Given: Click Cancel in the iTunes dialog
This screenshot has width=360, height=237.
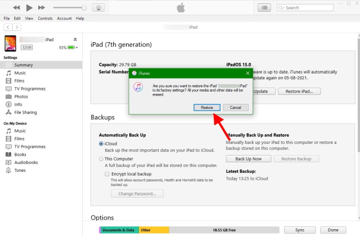Looking at the screenshot, I should 236,107.
